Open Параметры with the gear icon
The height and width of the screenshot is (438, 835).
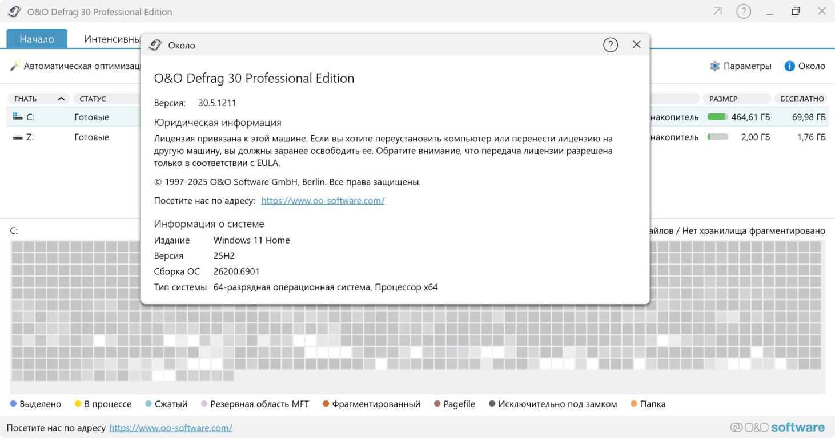tap(714, 66)
